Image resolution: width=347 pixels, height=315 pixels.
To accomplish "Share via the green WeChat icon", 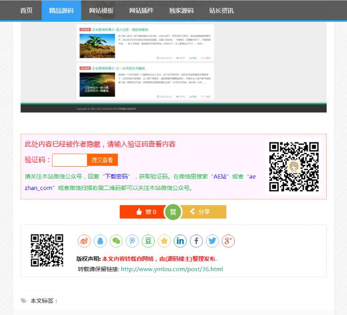I will pyautogui.click(x=116, y=241).
